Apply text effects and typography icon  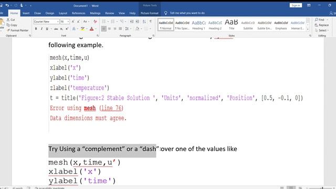[x=73, y=29]
